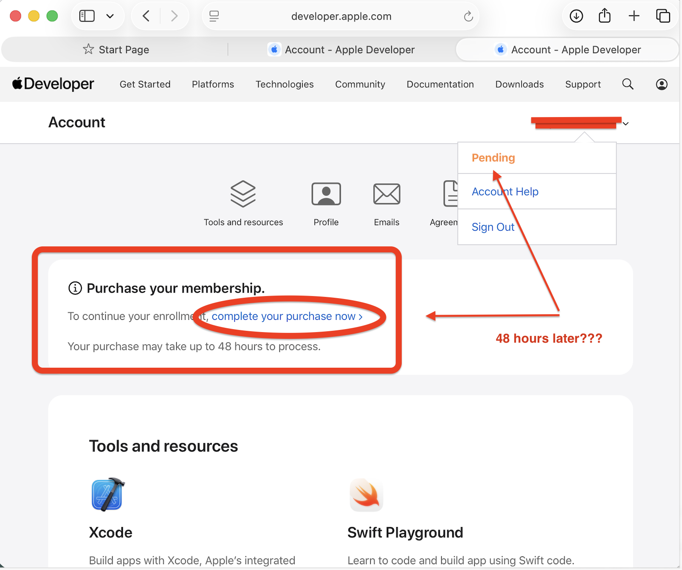Open the Agreements document icon
The height and width of the screenshot is (570, 682).
coord(450,194)
